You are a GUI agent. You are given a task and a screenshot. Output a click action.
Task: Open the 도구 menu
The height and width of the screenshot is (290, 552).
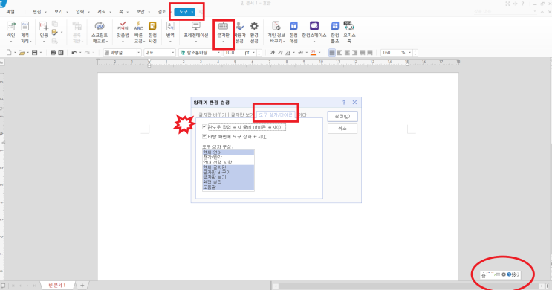(x=185, y=12)
